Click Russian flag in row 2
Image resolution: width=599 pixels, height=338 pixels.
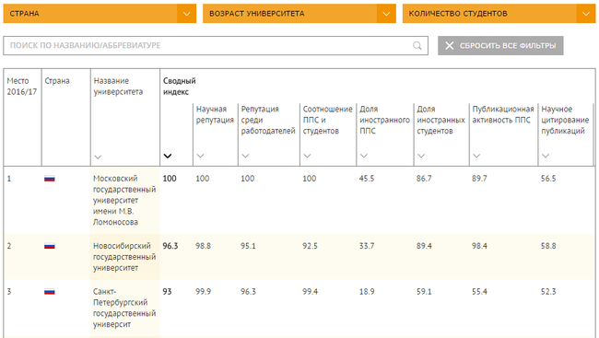[50, 246]
